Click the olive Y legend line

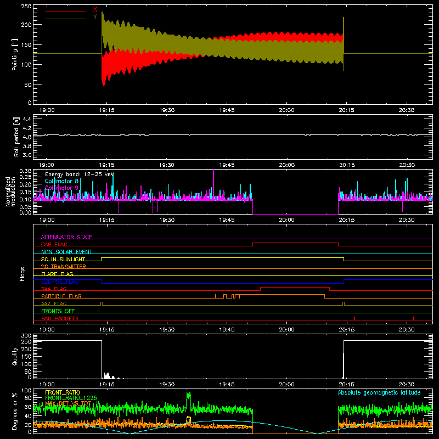(65, 19)
